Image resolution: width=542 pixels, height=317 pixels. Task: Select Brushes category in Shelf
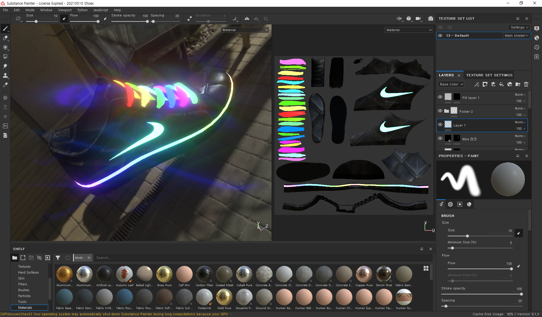(24, 290)
